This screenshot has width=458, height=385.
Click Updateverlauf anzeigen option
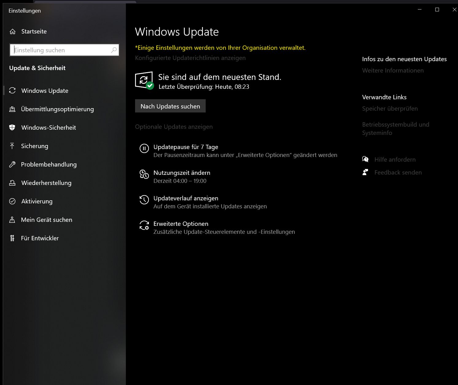point(186,198)
